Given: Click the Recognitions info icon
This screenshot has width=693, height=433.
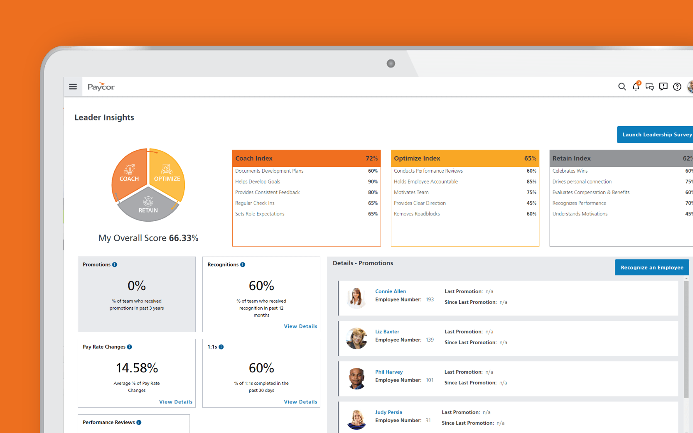Looking at the screenshot, I should (243, 264).
